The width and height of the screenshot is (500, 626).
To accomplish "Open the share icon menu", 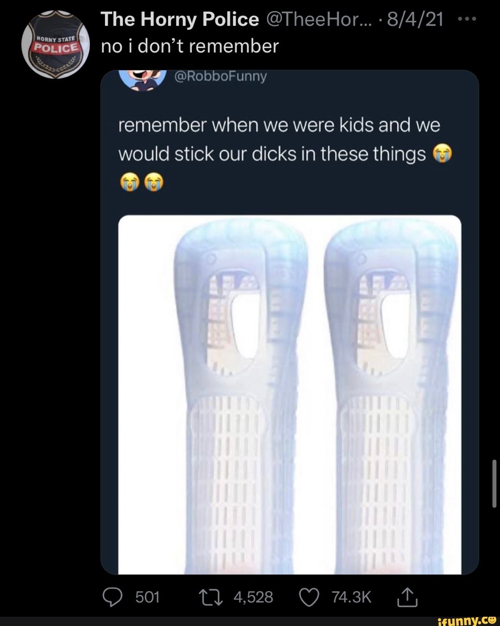I will point(407,597).
